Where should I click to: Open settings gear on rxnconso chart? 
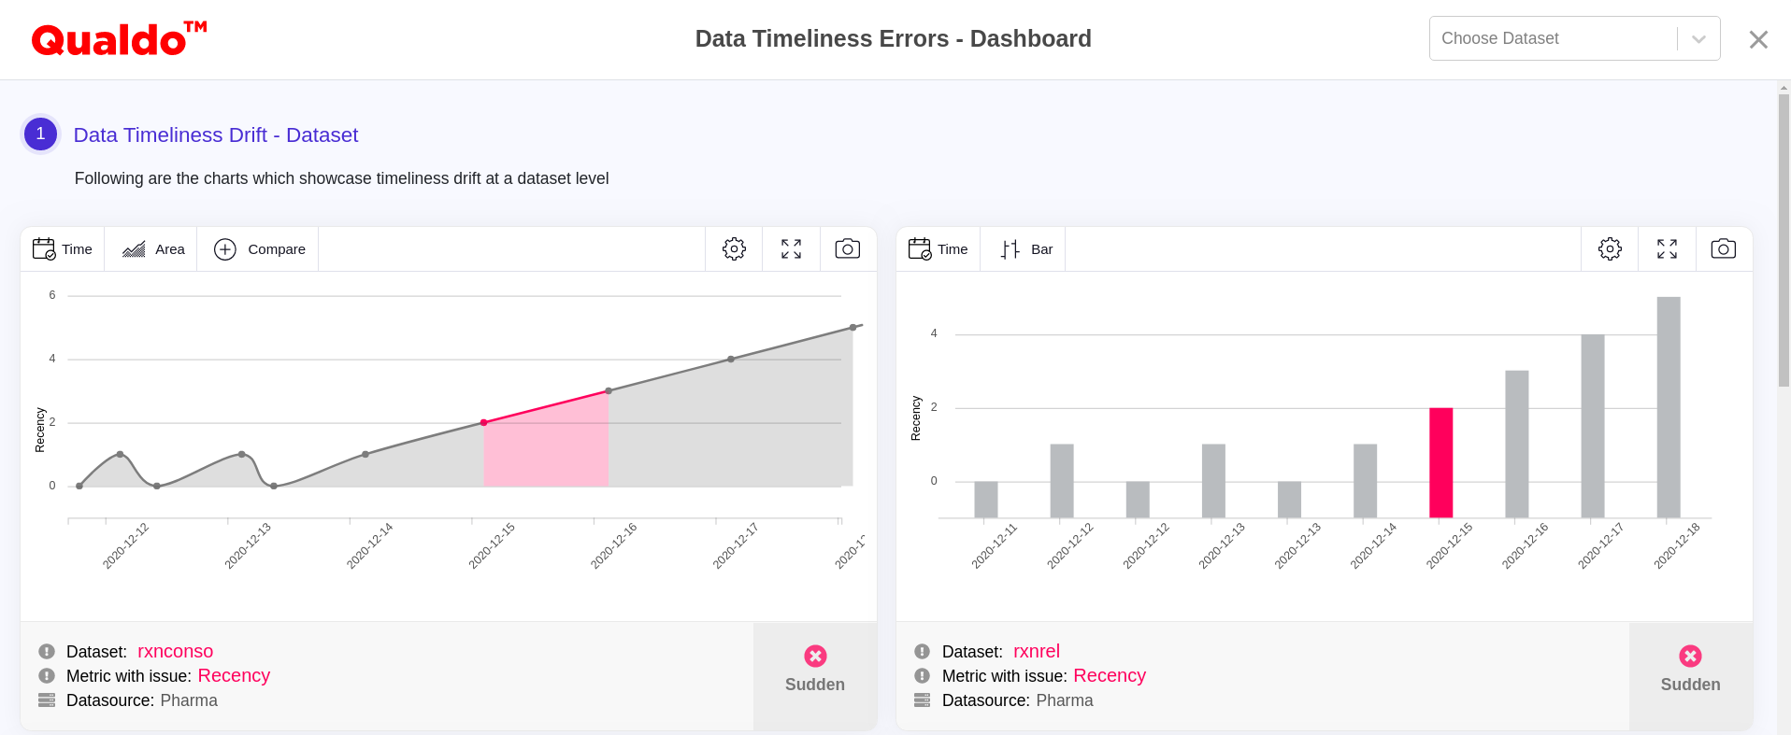pyautogui.click(x=734, y=249)
